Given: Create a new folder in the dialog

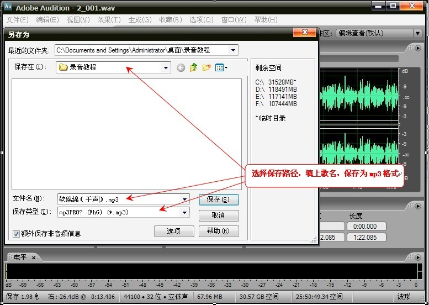Looking at the screenshot, I should [206, 67].
